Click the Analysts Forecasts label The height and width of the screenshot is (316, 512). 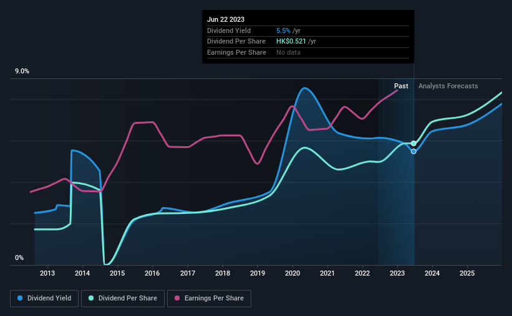448,86
